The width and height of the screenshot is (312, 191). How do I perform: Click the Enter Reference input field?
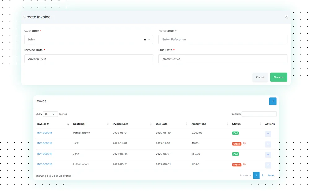click(x=223, y=40)
